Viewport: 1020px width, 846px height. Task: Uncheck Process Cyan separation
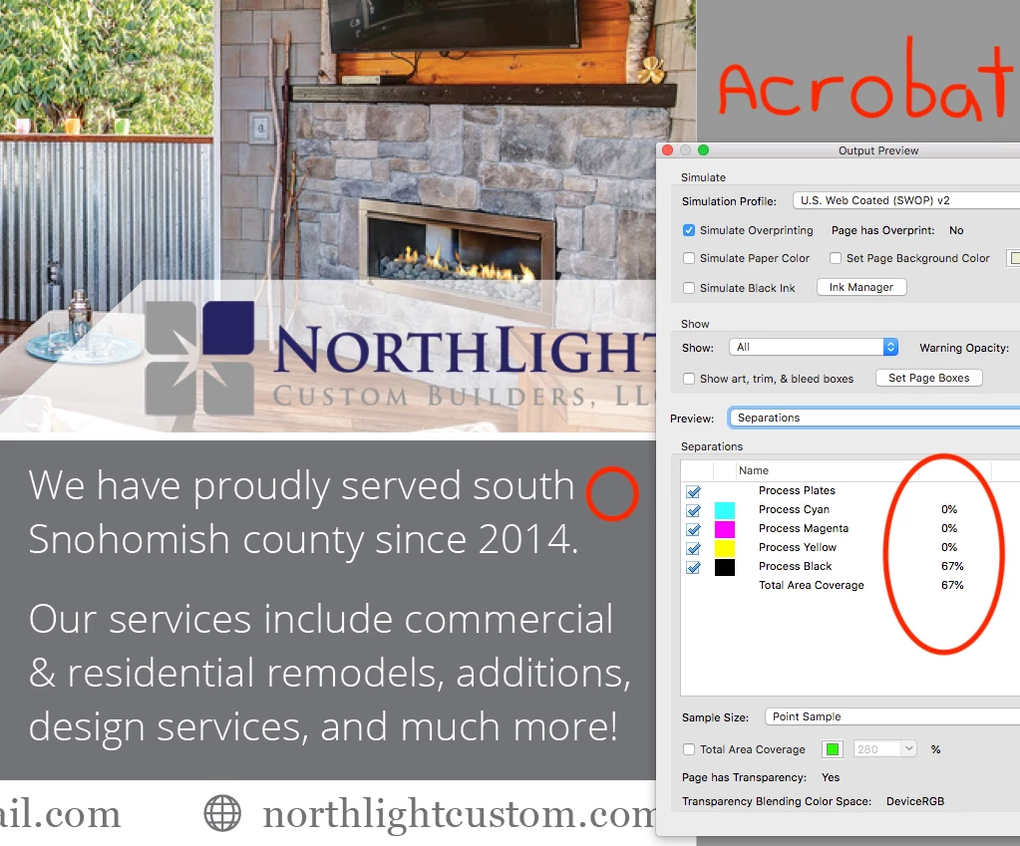[x=694, y=510]
